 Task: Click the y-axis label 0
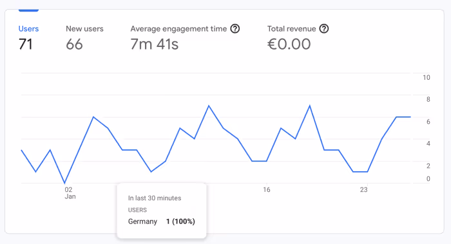pos(428,179)
